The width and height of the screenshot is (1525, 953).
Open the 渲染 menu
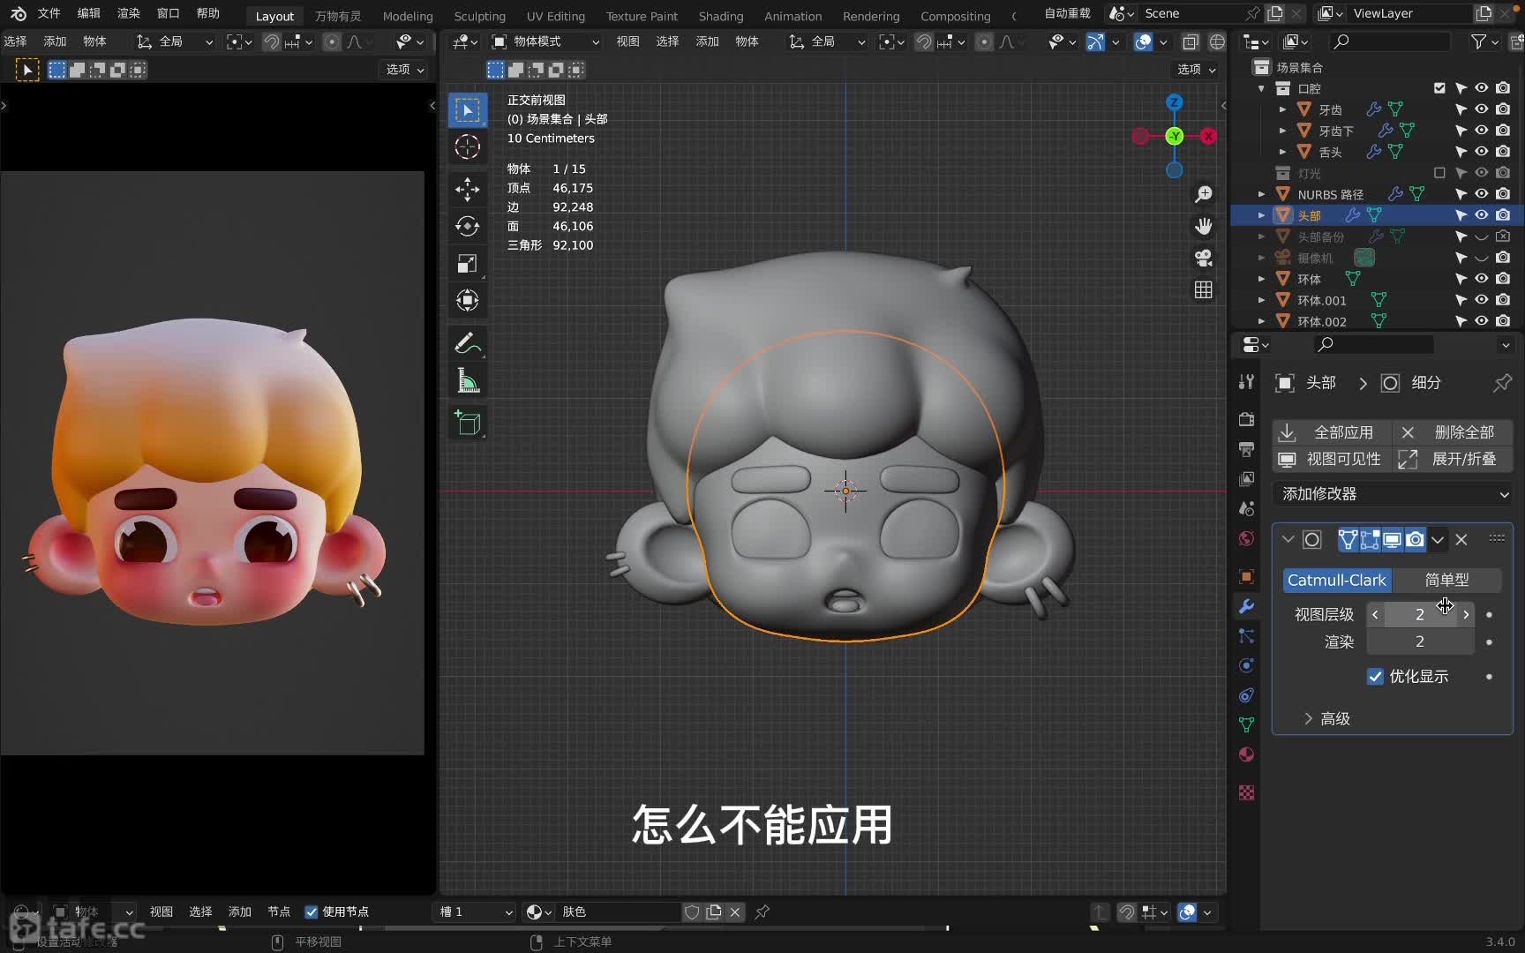[x=128, y=13]
